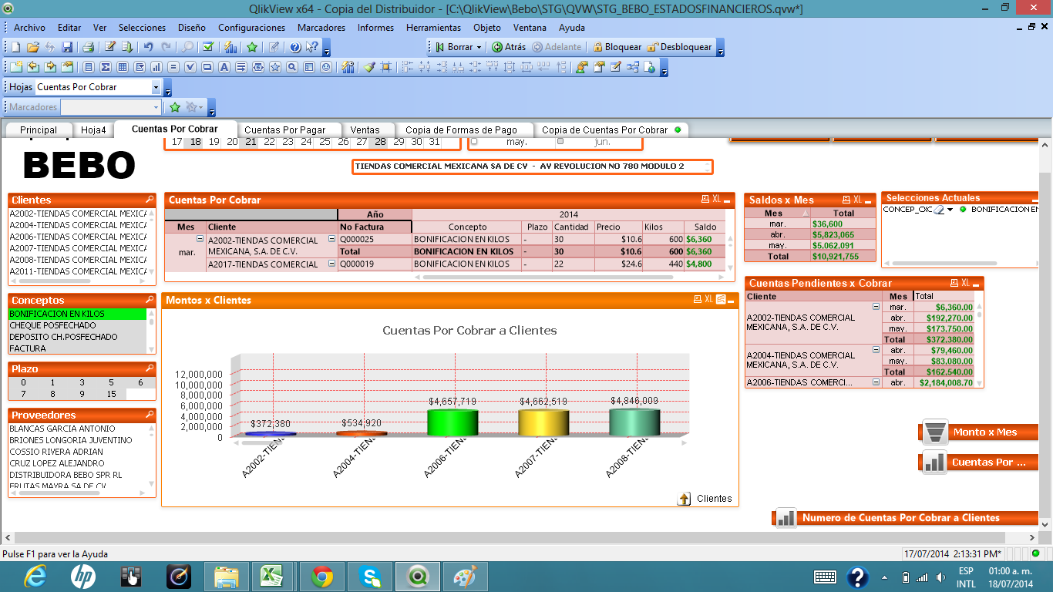
Task: Open the Help Topics question mark icon
Action: click(x=295, y=47)
